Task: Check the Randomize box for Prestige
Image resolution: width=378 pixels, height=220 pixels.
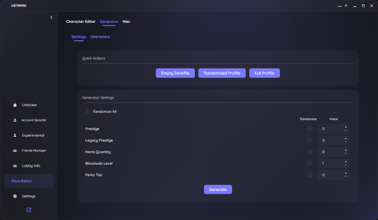Action: click(310, 129)
